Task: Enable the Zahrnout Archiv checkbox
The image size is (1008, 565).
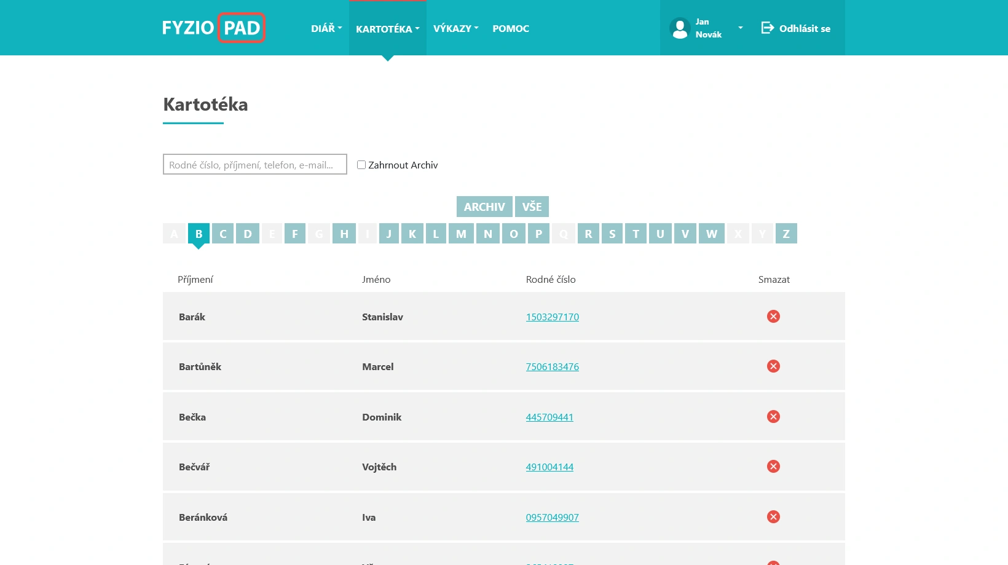Action: (361, 164)
